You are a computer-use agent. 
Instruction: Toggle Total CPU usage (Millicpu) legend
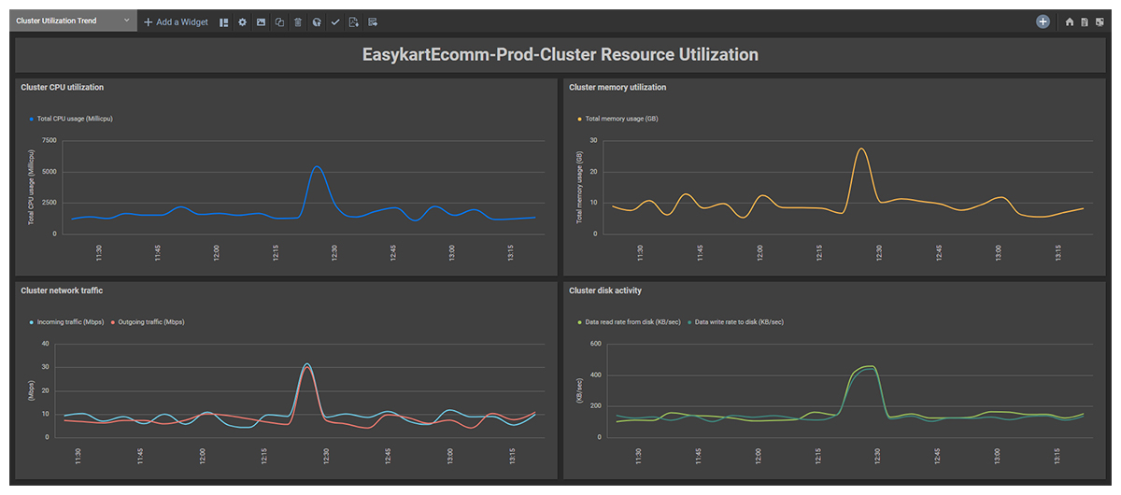[x=76, y=119]
